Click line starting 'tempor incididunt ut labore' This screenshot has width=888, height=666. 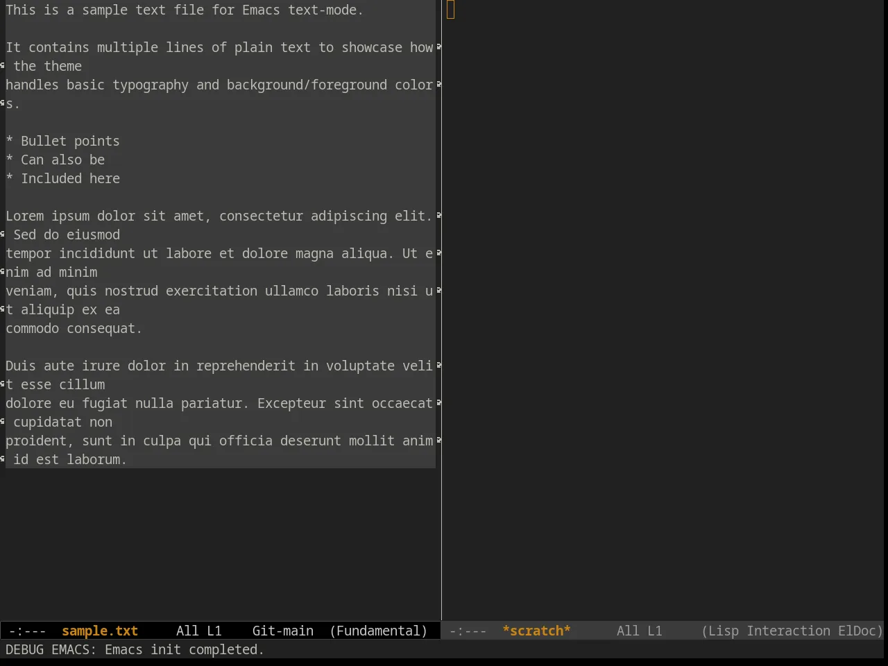pyautogui.click(x=219, y=253)
